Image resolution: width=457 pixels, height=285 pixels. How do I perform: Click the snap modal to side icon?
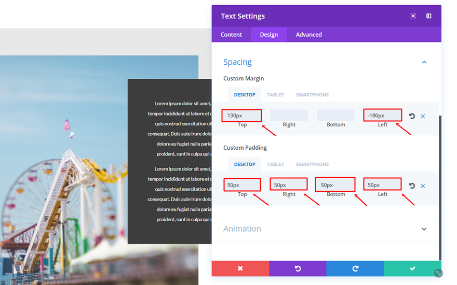coord(429,16)
